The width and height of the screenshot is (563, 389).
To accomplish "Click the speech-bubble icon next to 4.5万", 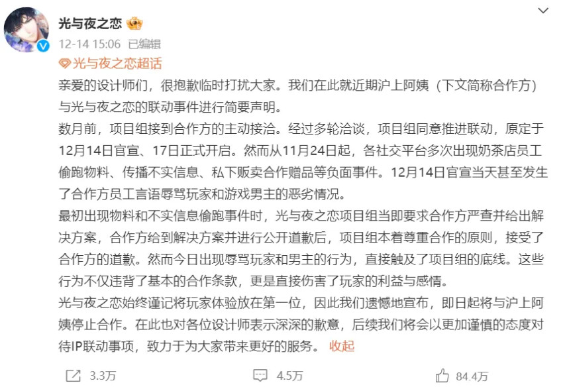I will pos(261,375).
